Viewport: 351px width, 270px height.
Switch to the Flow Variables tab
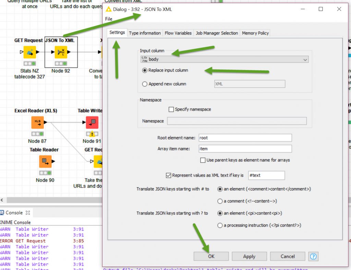(178, 33)
